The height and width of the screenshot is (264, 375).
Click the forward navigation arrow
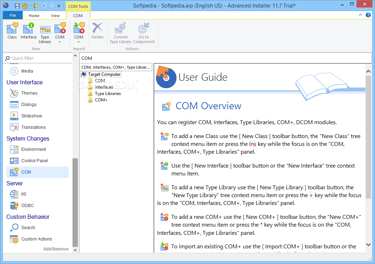coord(52,5)
